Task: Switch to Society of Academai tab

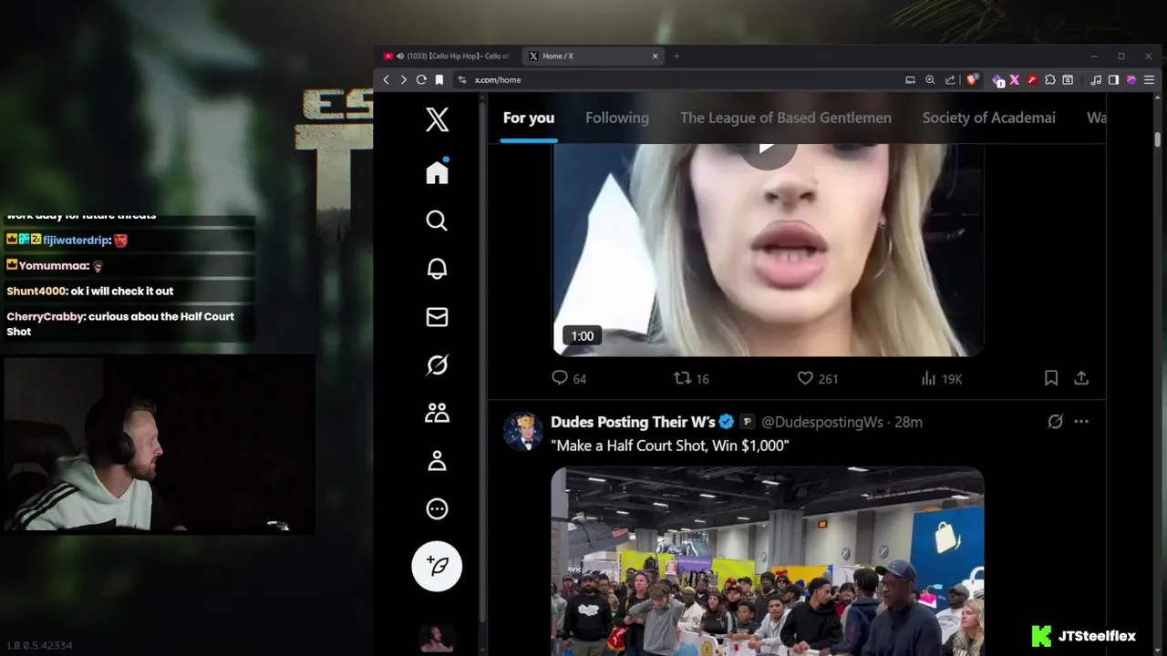Action: pos(989,118)
